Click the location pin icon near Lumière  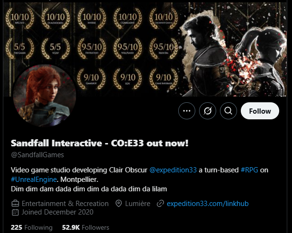pyautogui.click(x=119, y=204)
